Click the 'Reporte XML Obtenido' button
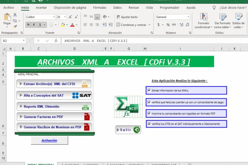The width and height of the screenshot is (248, 165). (x=54, y=106)
